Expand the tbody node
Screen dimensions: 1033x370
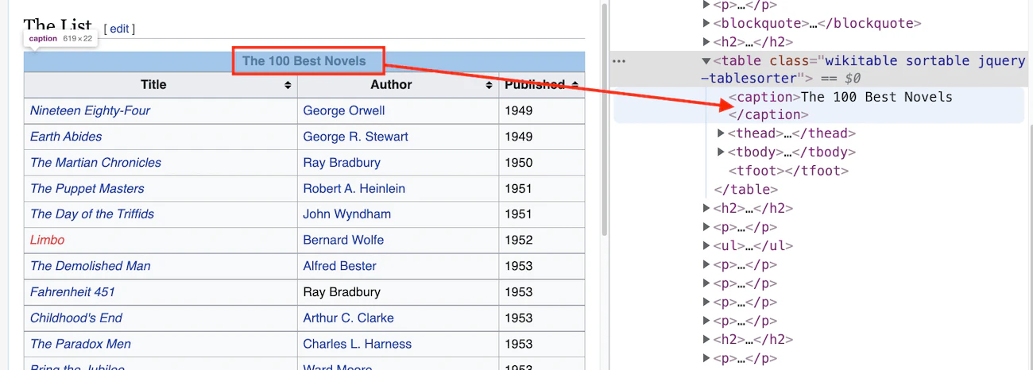point(722,152)
